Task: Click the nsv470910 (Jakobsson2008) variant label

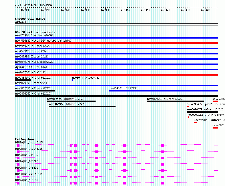Action: pos(34,35)
